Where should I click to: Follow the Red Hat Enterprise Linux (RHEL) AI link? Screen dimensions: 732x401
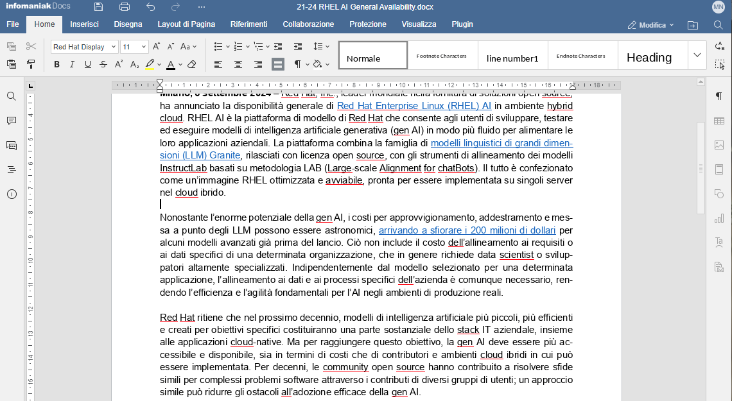click(414, 106)
